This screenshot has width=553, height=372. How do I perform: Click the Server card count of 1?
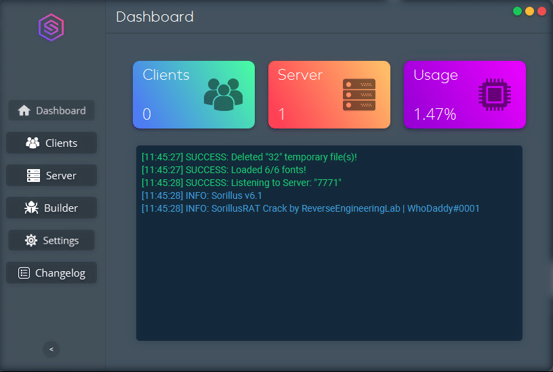[282, 114]
